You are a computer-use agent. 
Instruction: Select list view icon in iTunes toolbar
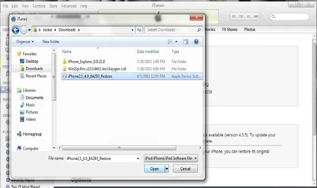234,17
